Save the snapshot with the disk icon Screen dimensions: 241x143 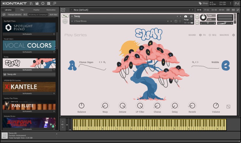tap(176, 21)
